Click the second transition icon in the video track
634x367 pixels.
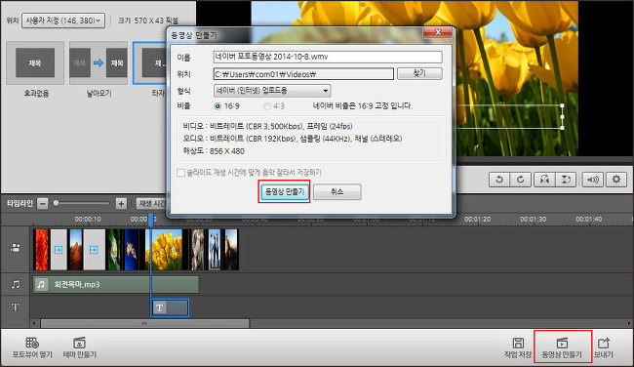coord(94,250)
